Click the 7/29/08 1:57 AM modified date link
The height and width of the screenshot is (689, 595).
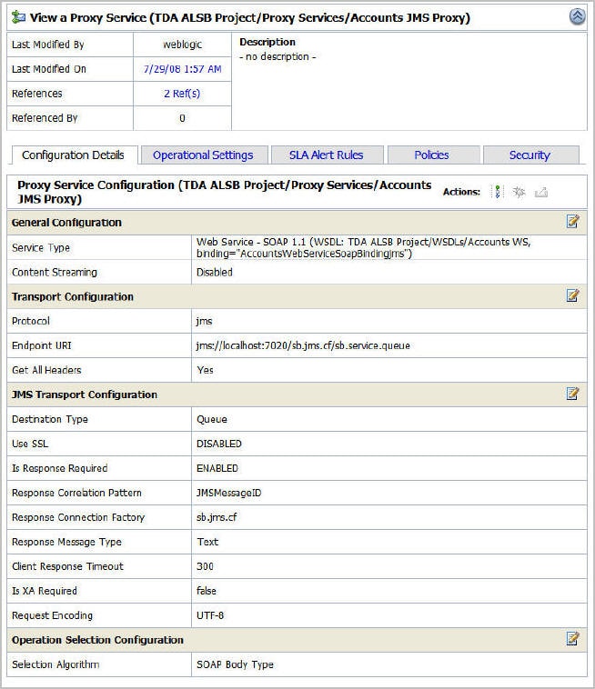pos(183,69)
